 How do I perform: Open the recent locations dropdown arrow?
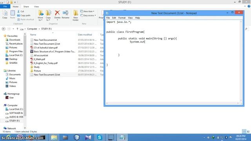tap(13, 29)
